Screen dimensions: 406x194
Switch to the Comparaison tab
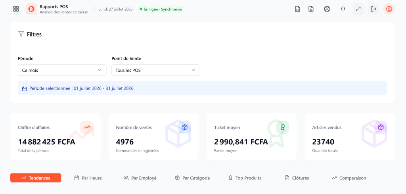(349, 178)
